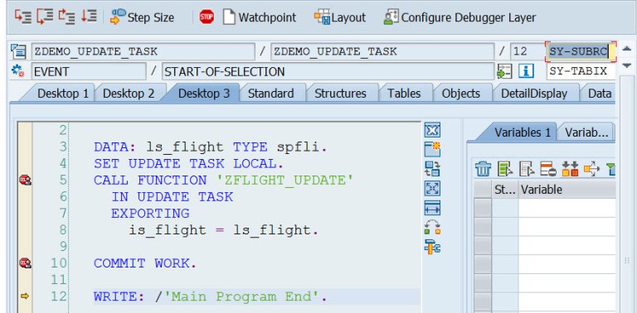
Task: Switch to the truncated Variab... tab
Action: (586, 132)
